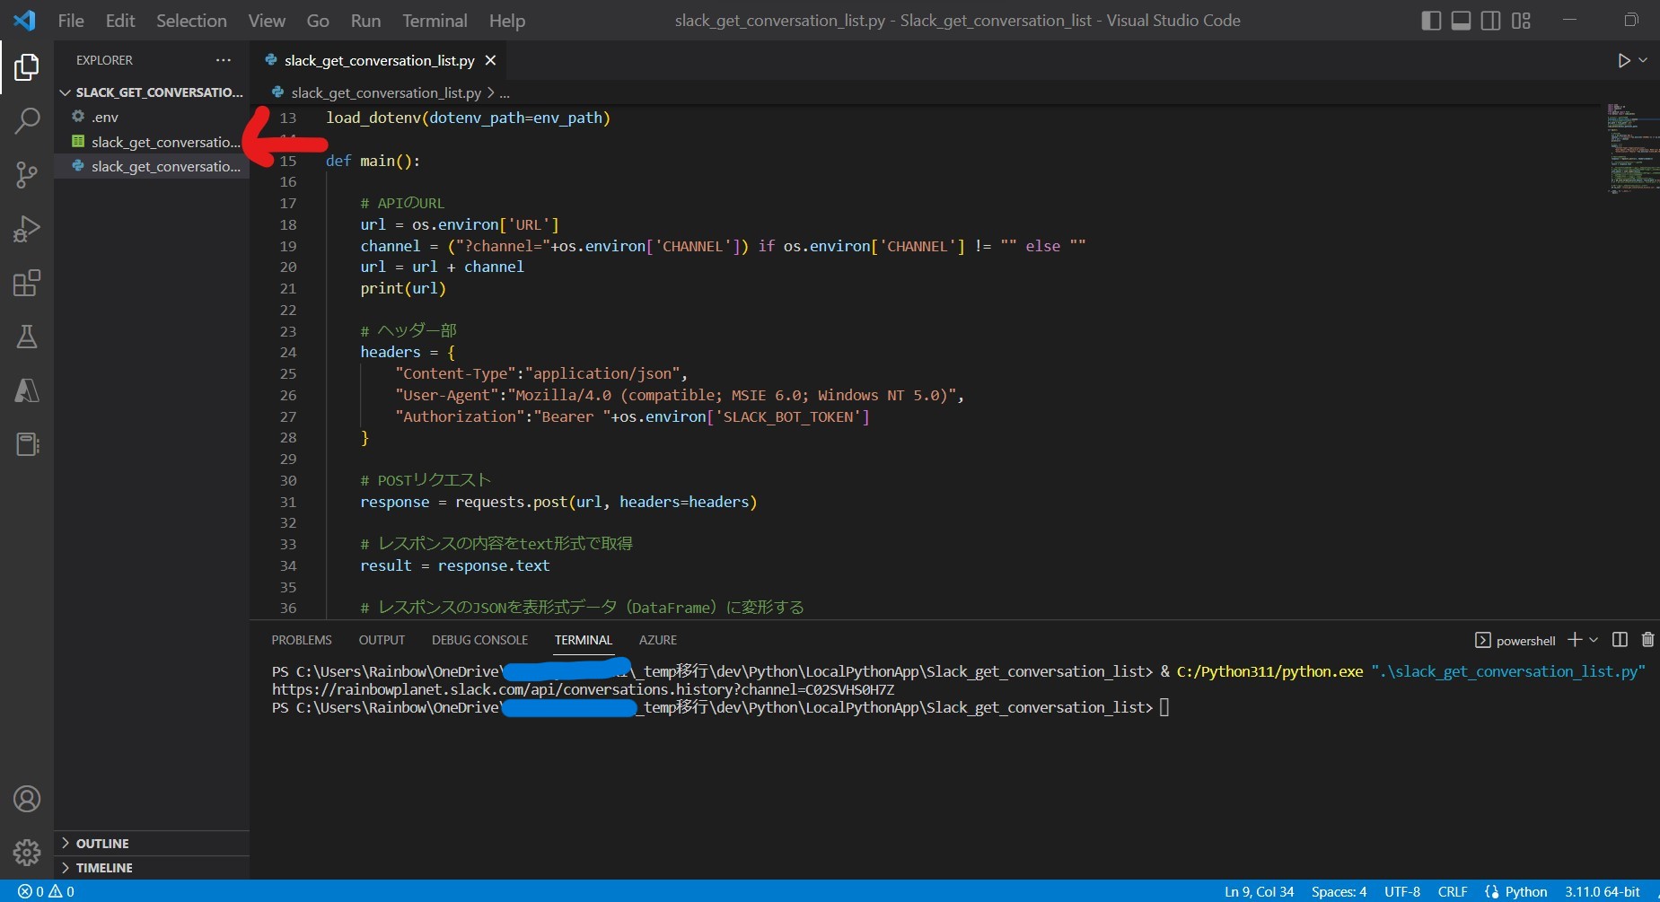Open the Testing flask icon

tap(27, 337)
